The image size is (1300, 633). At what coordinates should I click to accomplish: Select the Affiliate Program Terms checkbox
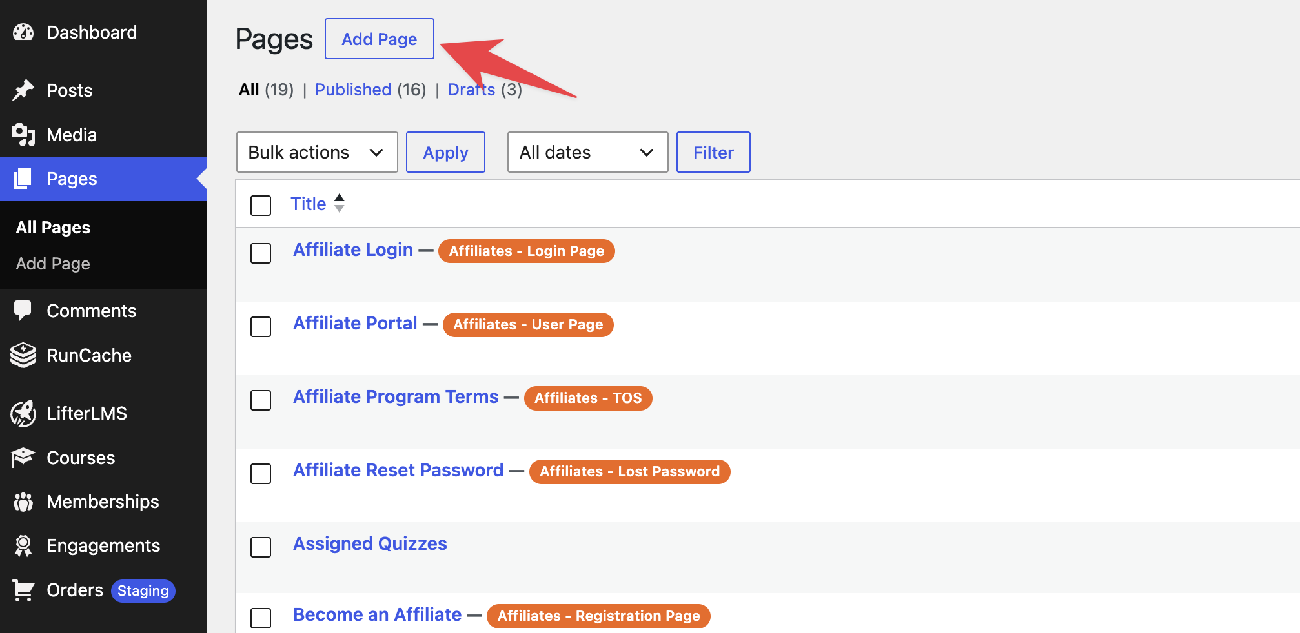[x=261, y=400]
